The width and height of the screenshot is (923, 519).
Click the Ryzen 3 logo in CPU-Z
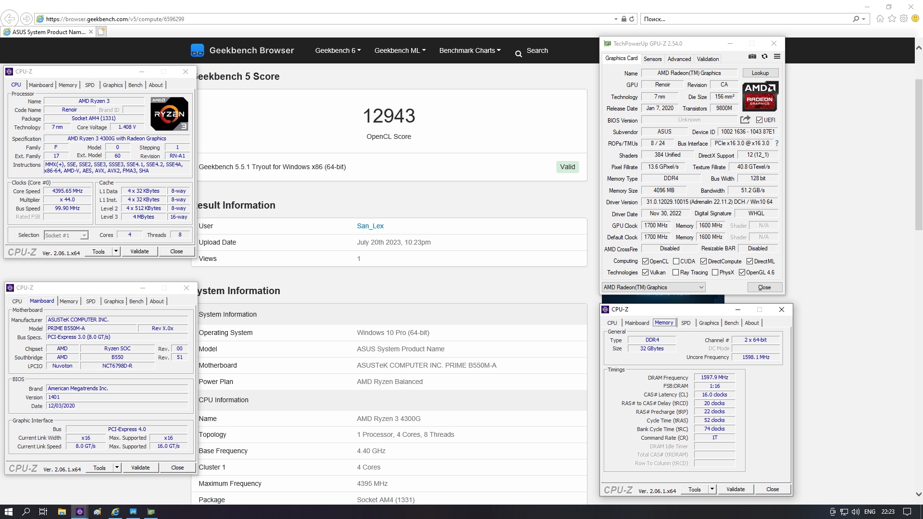tap(169, 114)
